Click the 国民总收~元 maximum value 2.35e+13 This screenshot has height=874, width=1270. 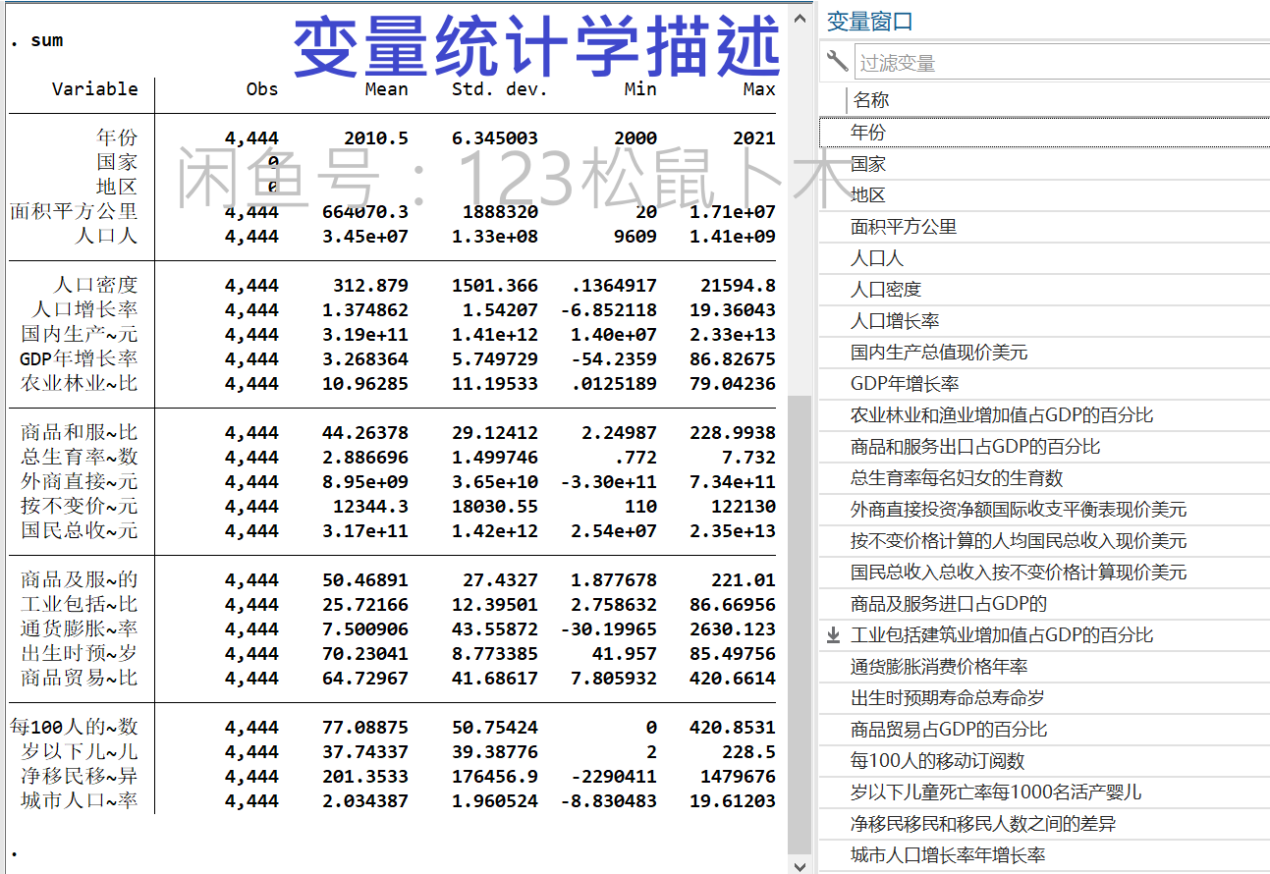[x=733, y=531]
